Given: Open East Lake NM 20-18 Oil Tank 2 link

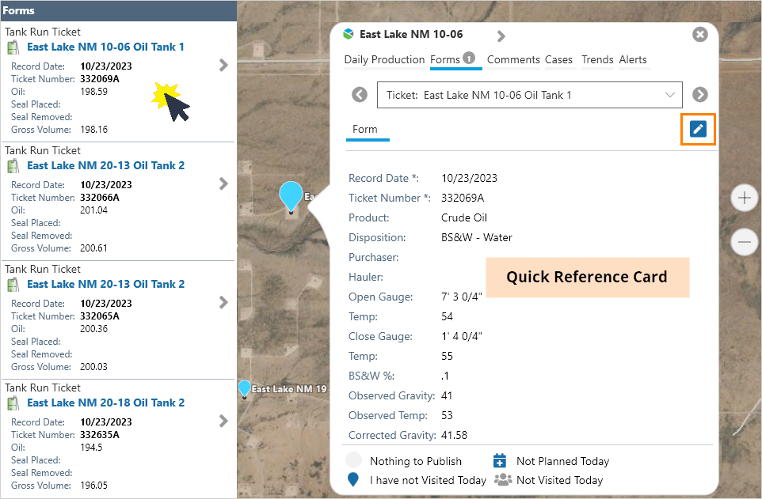Looking at the screenshot, I should click(105, 403).
